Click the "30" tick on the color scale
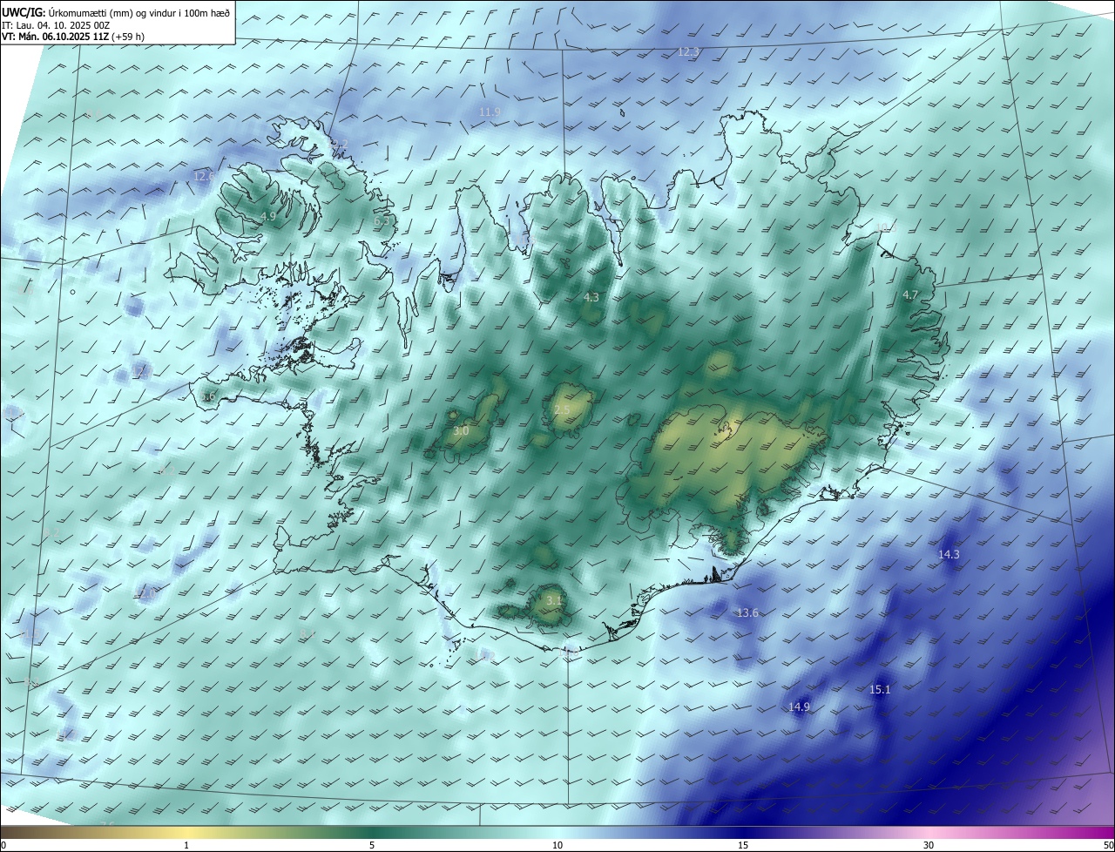1115x852 pixels. [929, 845]
